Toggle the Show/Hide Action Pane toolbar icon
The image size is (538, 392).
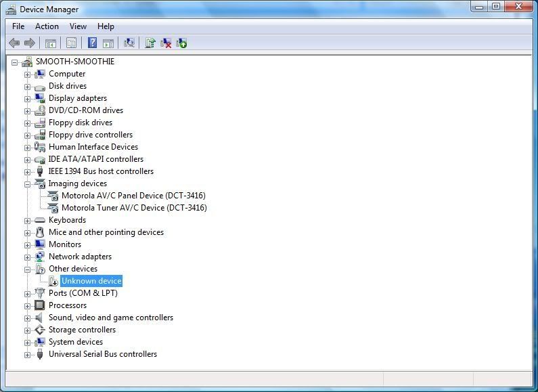(108, 43)
